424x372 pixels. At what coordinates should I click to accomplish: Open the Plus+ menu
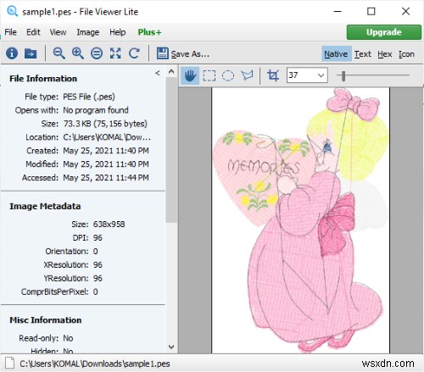149,32
